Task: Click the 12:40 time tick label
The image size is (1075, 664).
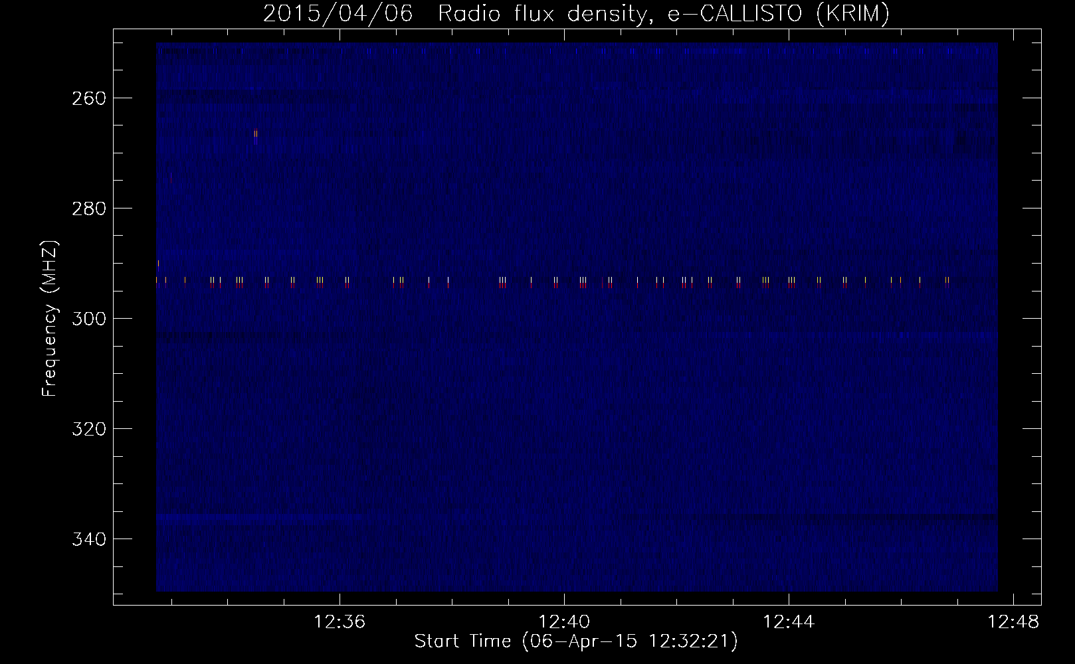Action: [x=565, y=622]
